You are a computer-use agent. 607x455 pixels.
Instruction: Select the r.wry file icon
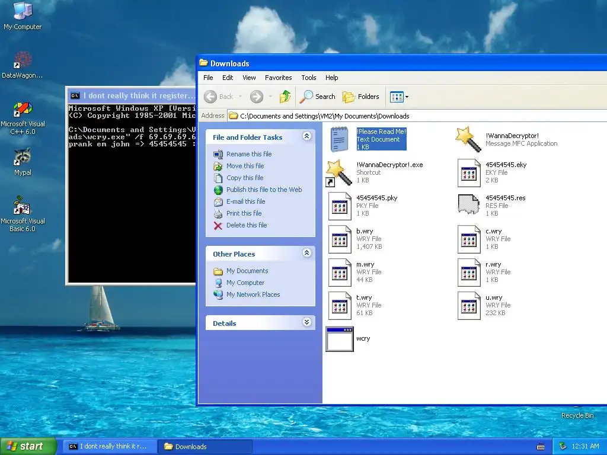tap(469, 273)
